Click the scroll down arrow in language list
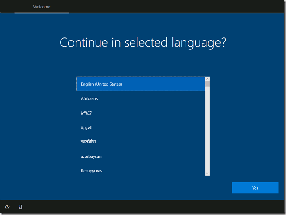 207,173
